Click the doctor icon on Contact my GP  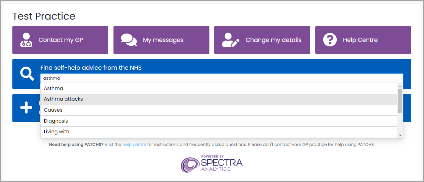point(26,40)
